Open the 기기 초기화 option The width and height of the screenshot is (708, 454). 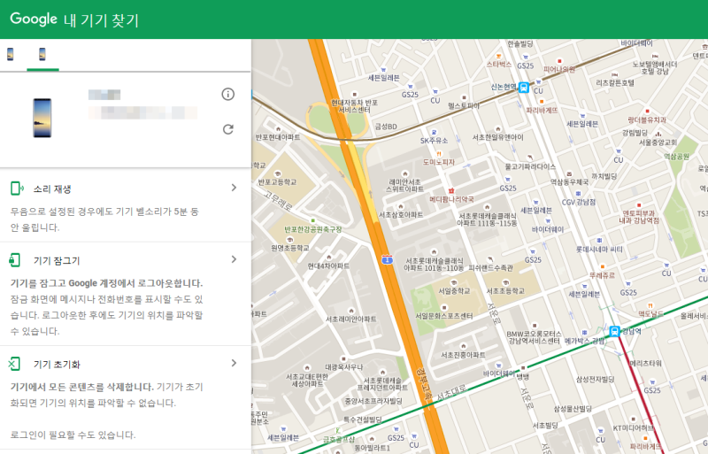pyautogui.click(x=125, y=397)
